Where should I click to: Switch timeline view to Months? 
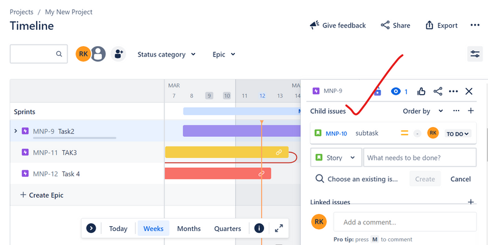188,229
